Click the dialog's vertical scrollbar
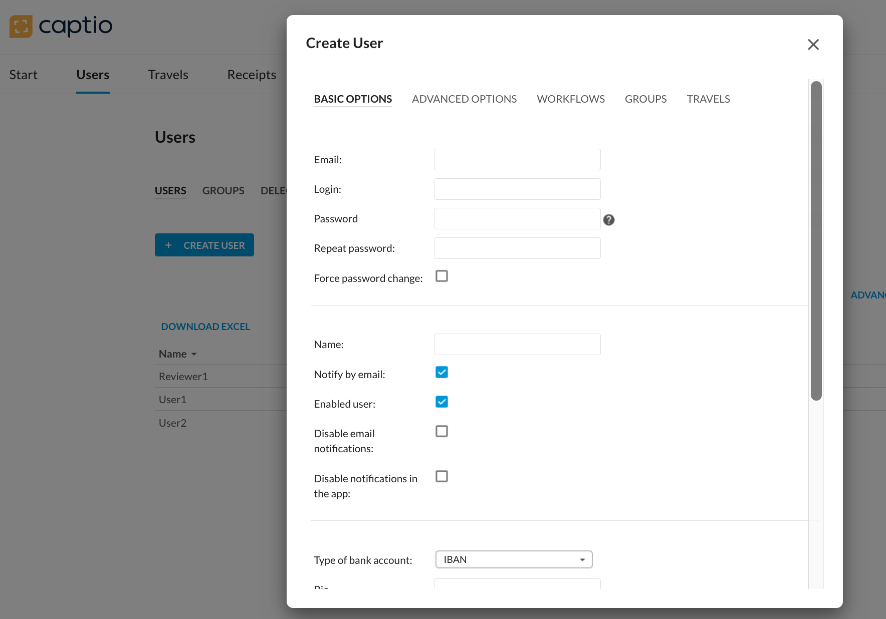886x619 pixels. point(816,240)
